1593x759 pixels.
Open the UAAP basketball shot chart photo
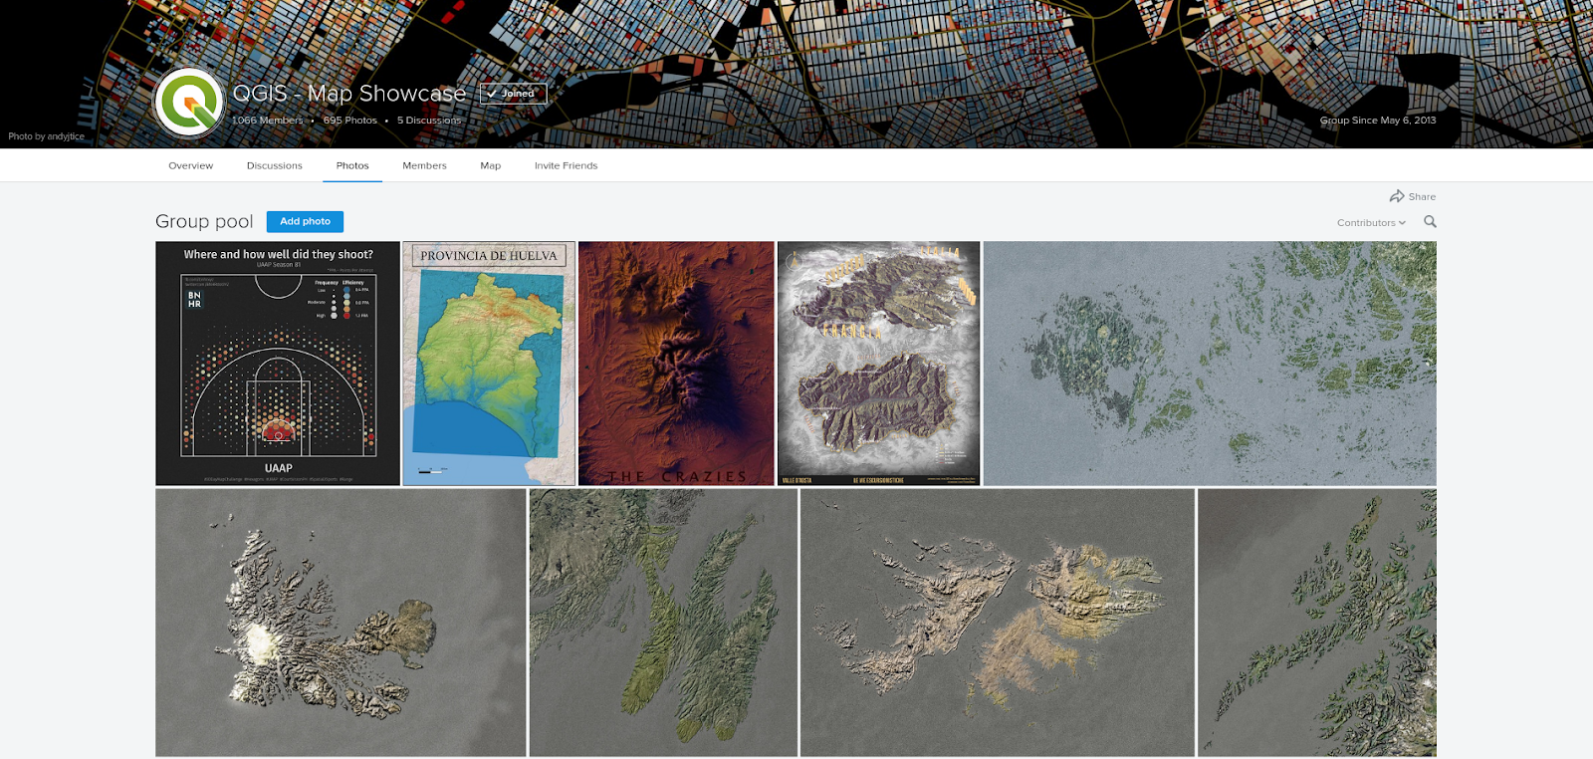click(278, 364)
